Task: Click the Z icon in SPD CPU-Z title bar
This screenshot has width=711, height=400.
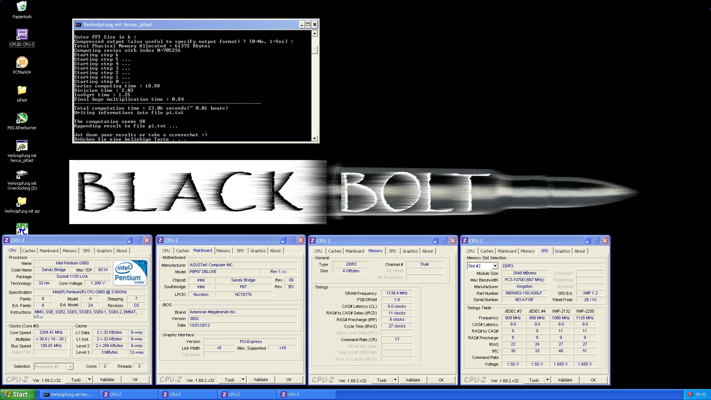Action: coord(465,241)
